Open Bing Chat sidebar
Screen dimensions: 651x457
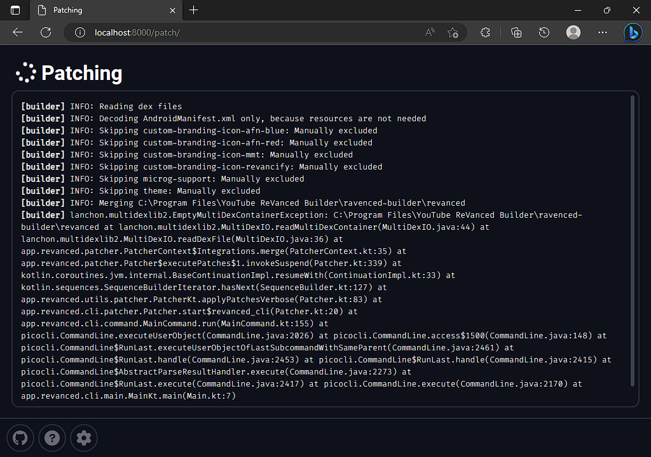(x=633, y=32)
